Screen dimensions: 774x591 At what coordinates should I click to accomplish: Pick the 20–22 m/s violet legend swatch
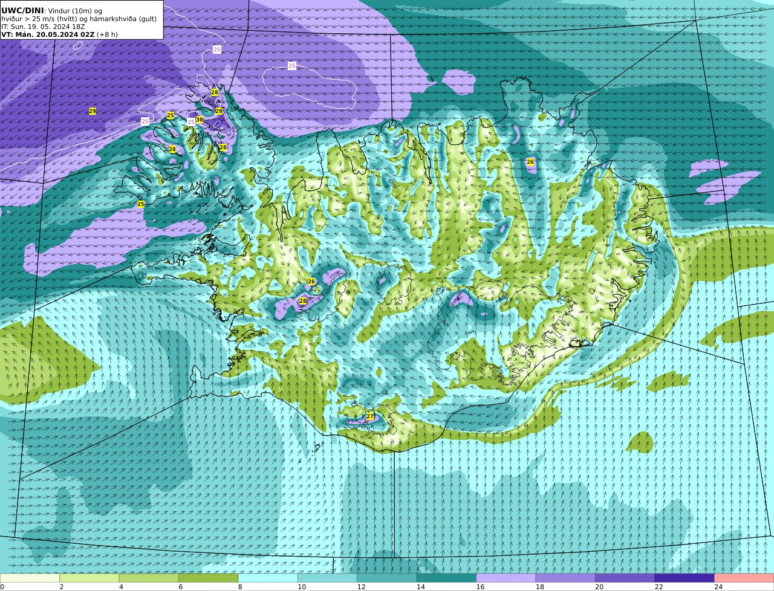(625, 578)
